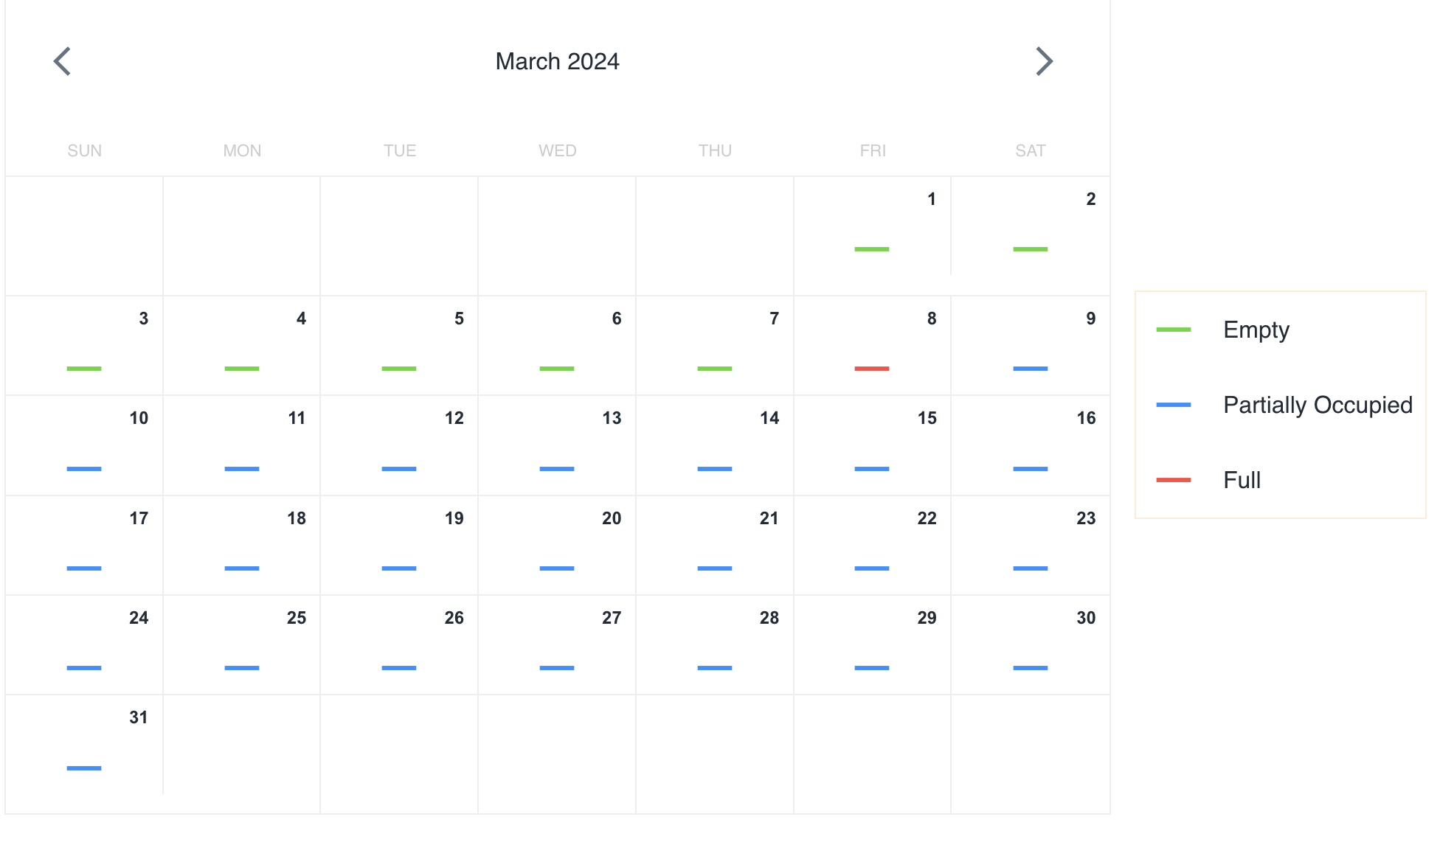Pick day 27 in the calendar
The height and width of the screenshot is (842, 1440).
click(557, 644)
